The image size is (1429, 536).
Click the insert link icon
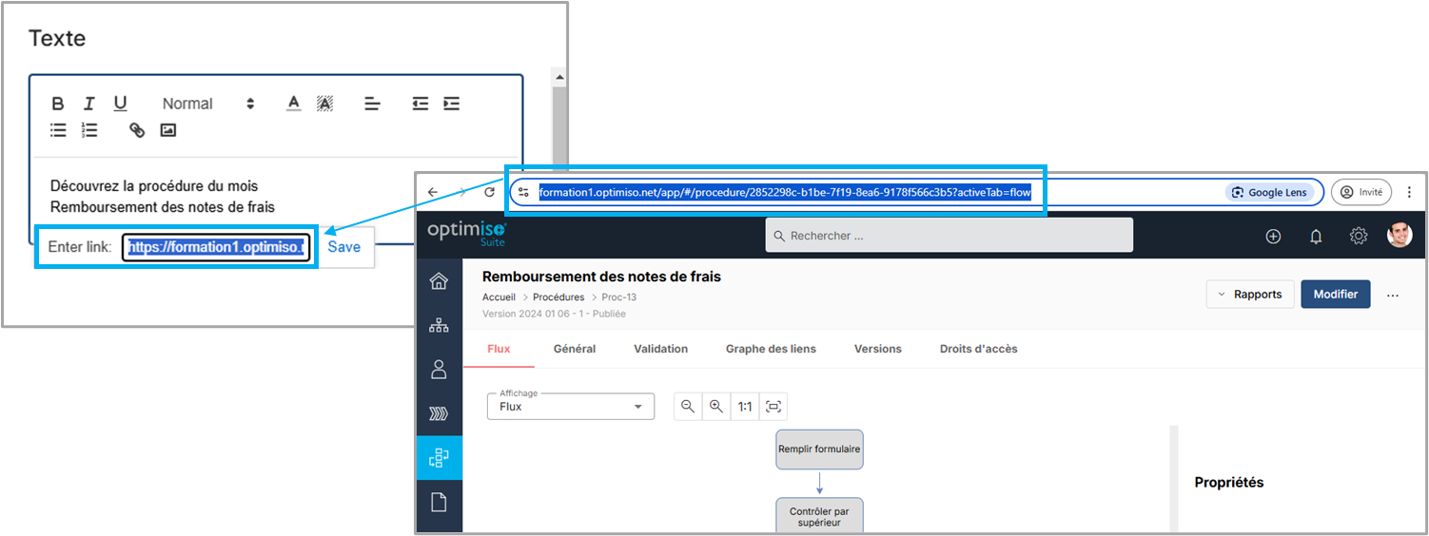[x=137, y=130]
